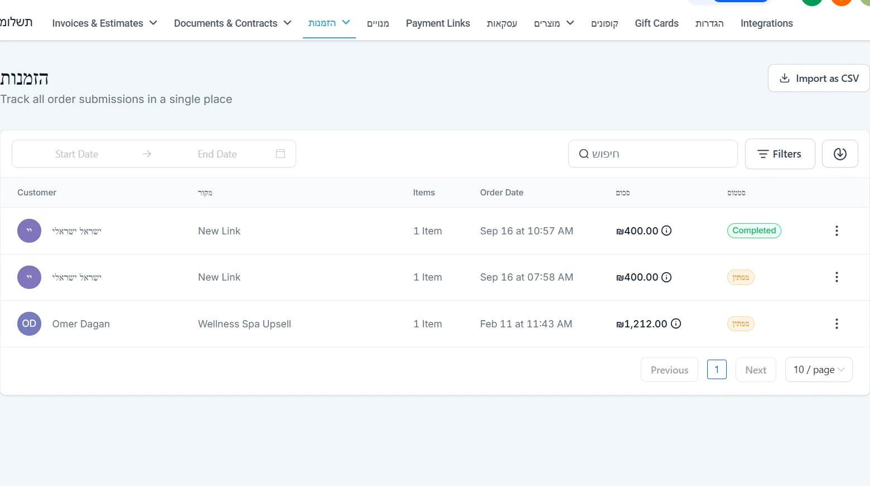Focus the חיפוש search box
Screen dimensions: 870x486
[652, 154]
